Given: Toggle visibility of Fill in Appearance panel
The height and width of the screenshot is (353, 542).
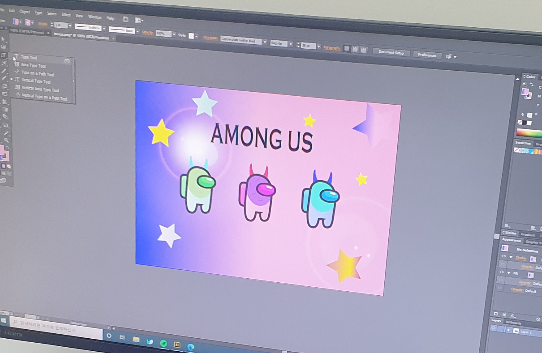Looking at the screenshot, I should point(502,272).
